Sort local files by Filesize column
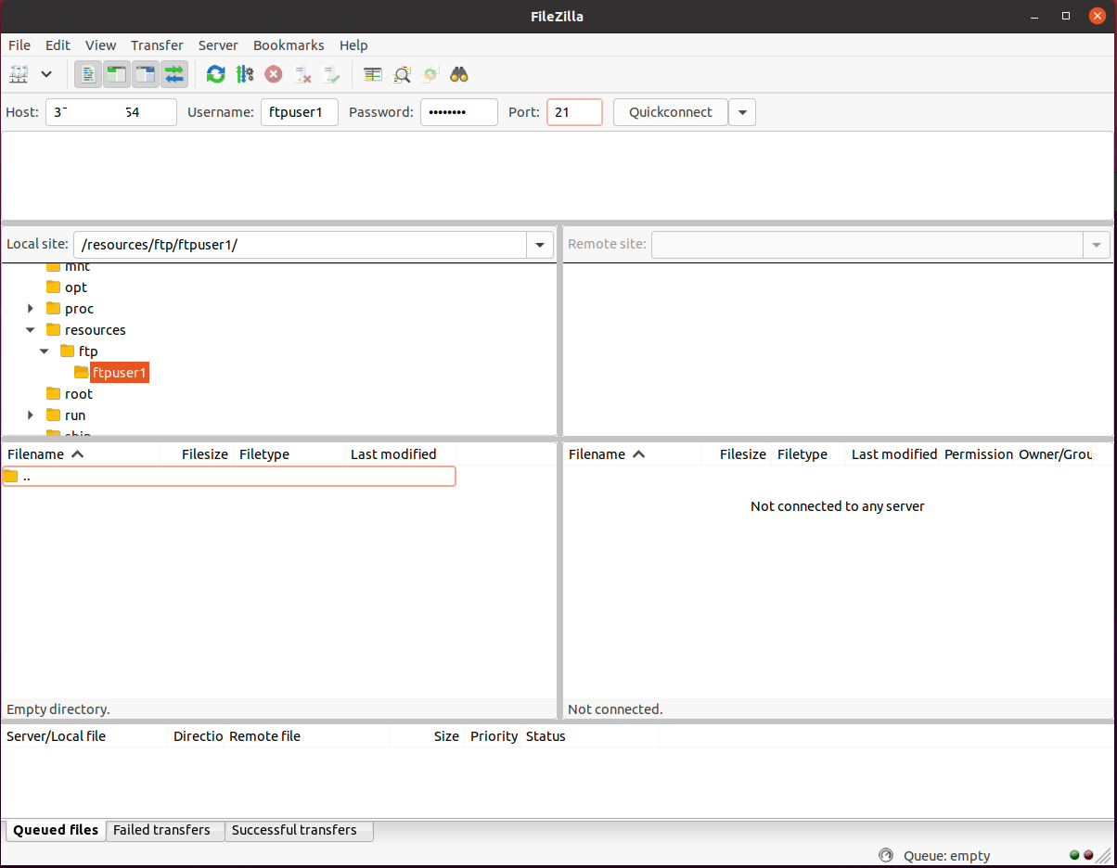 [x=198, y=454]
